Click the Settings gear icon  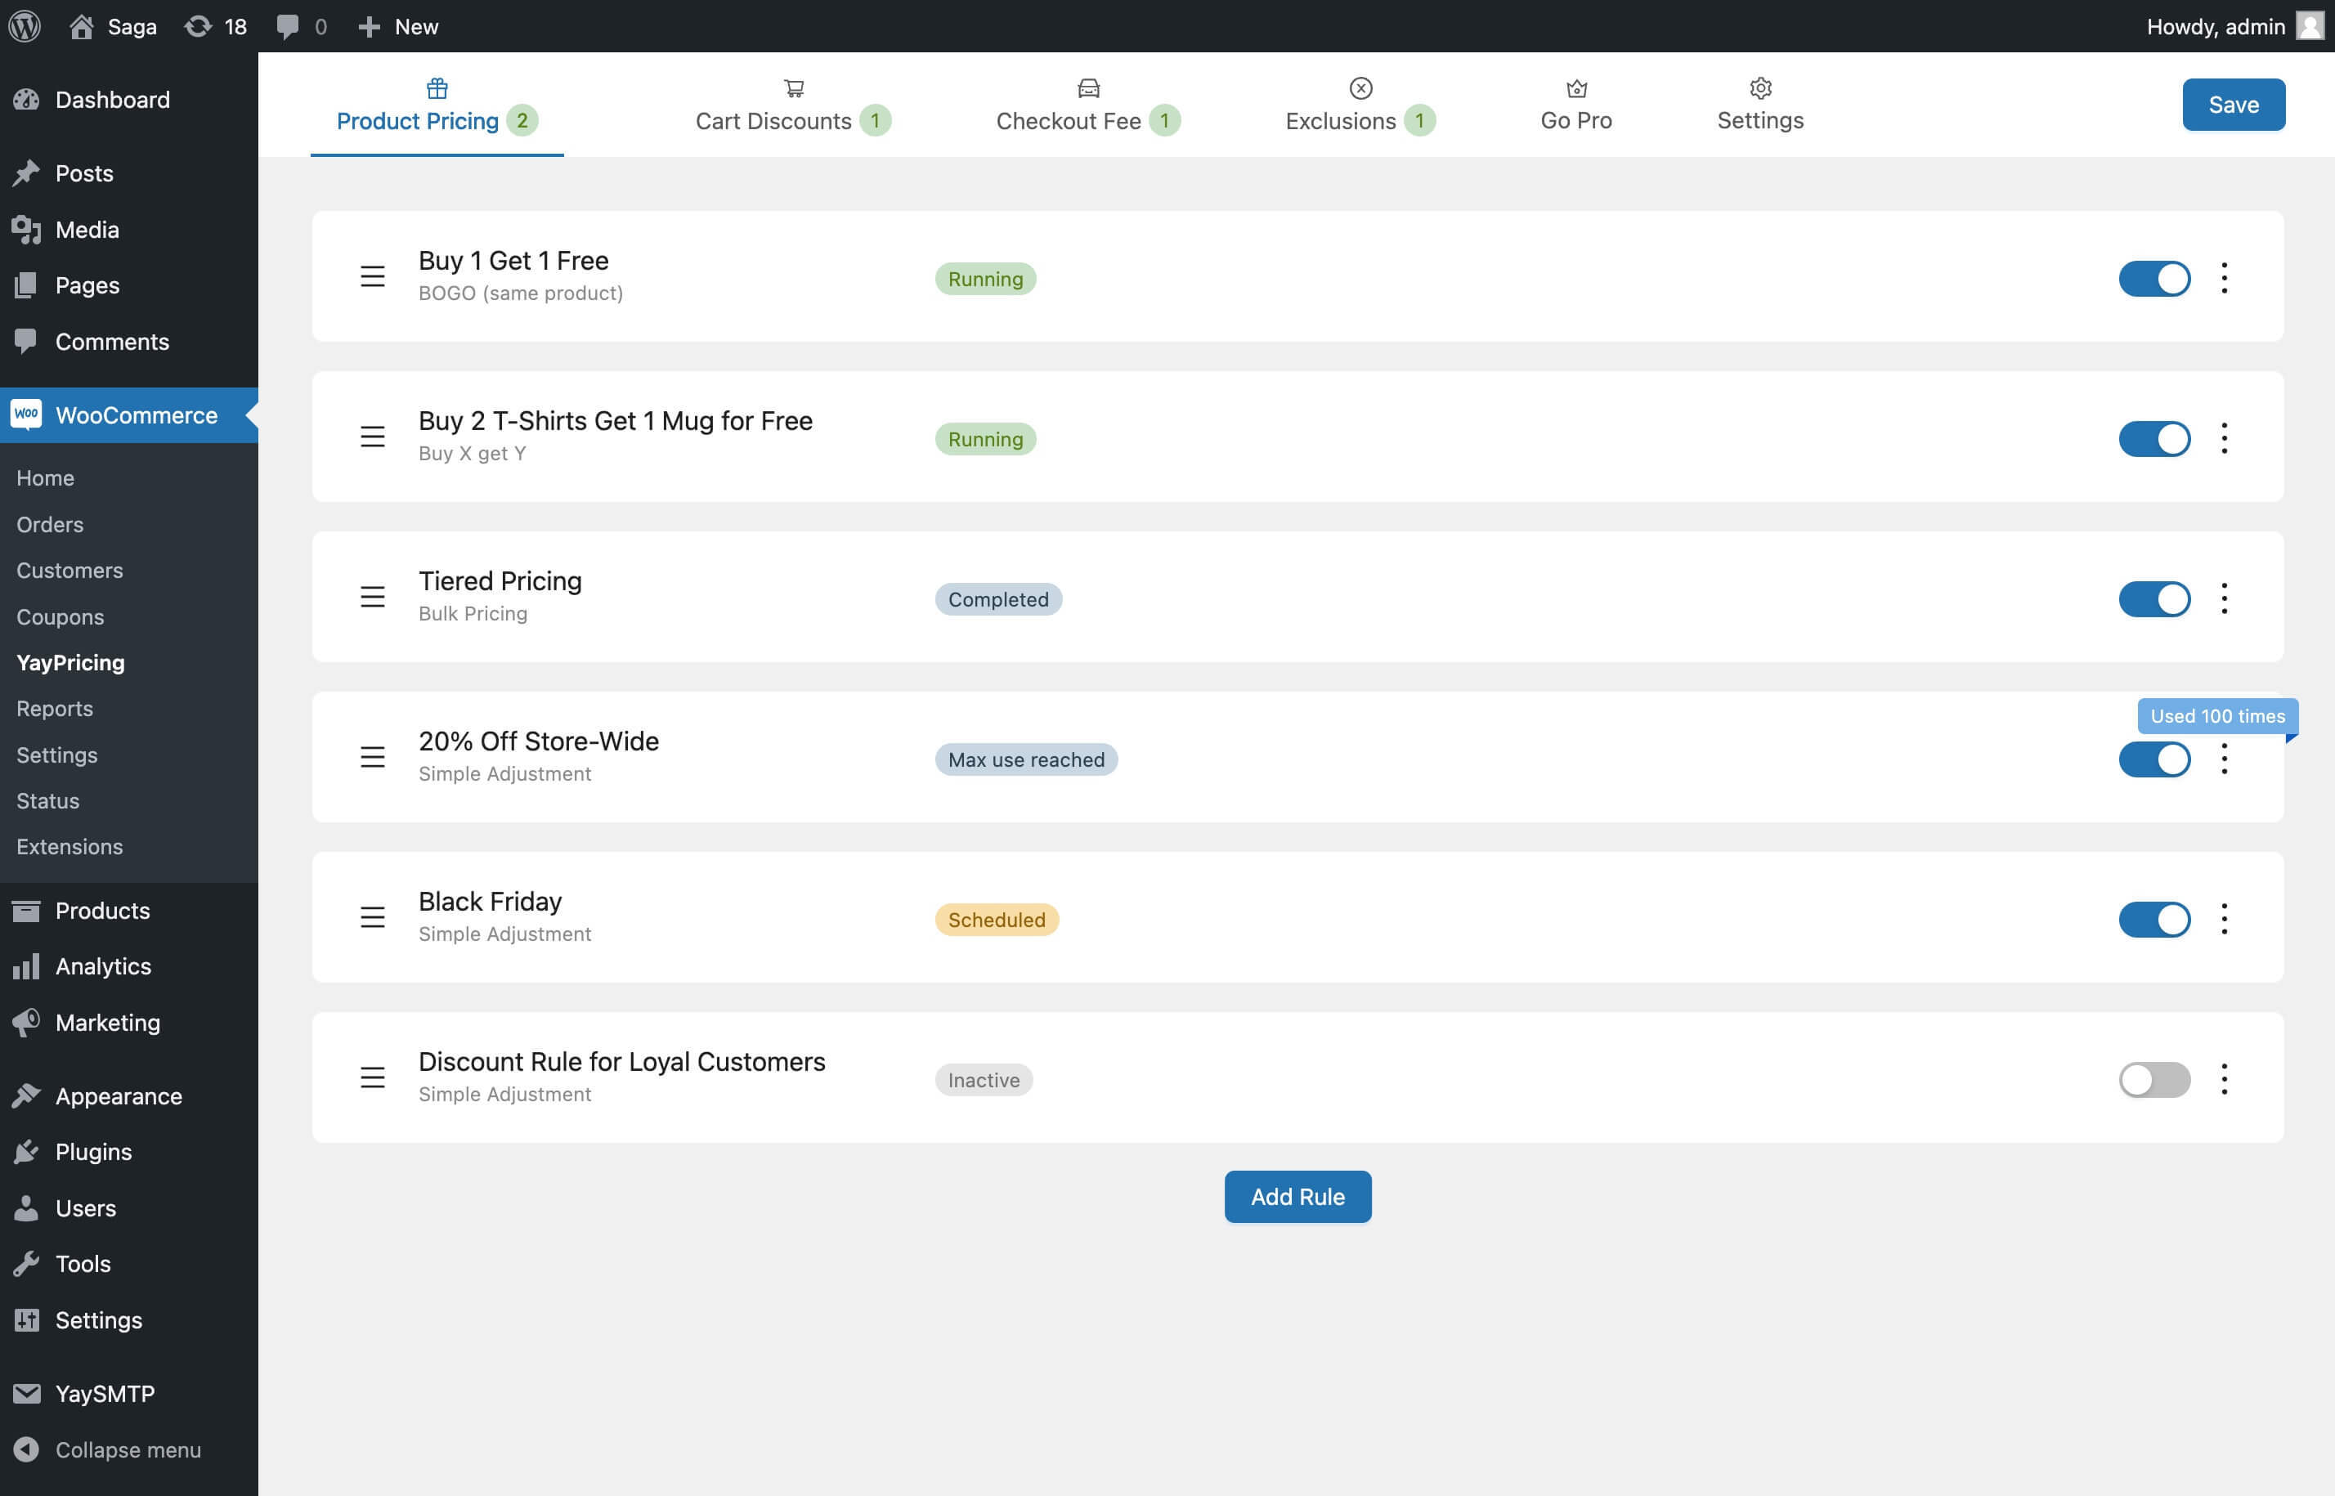(1759, 85)
